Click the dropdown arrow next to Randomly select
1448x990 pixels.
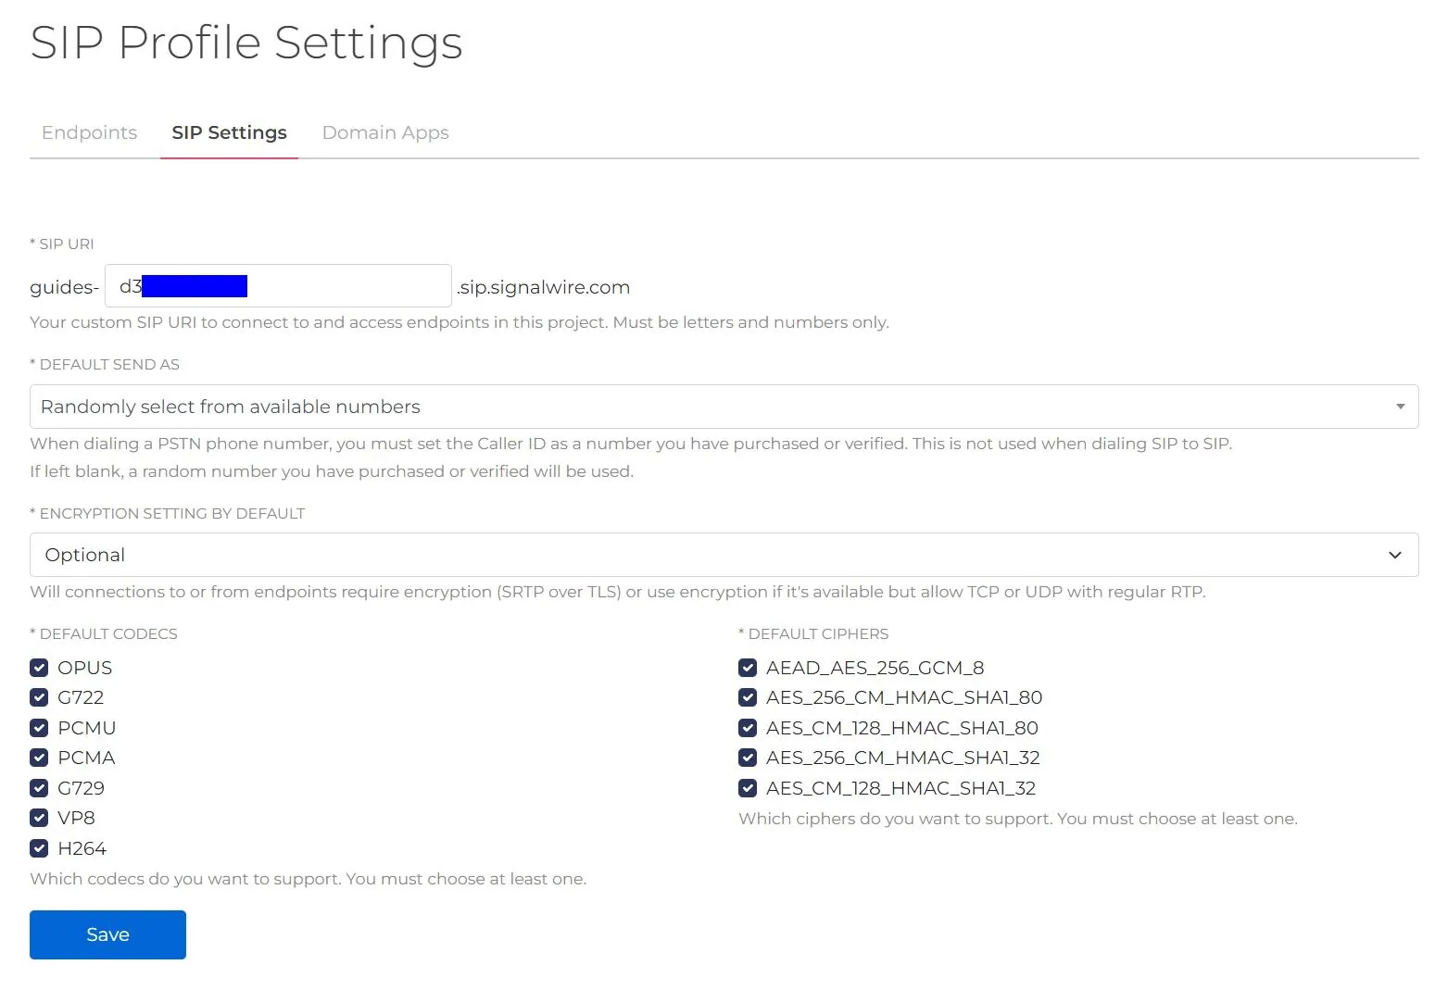pos(1399,407)
